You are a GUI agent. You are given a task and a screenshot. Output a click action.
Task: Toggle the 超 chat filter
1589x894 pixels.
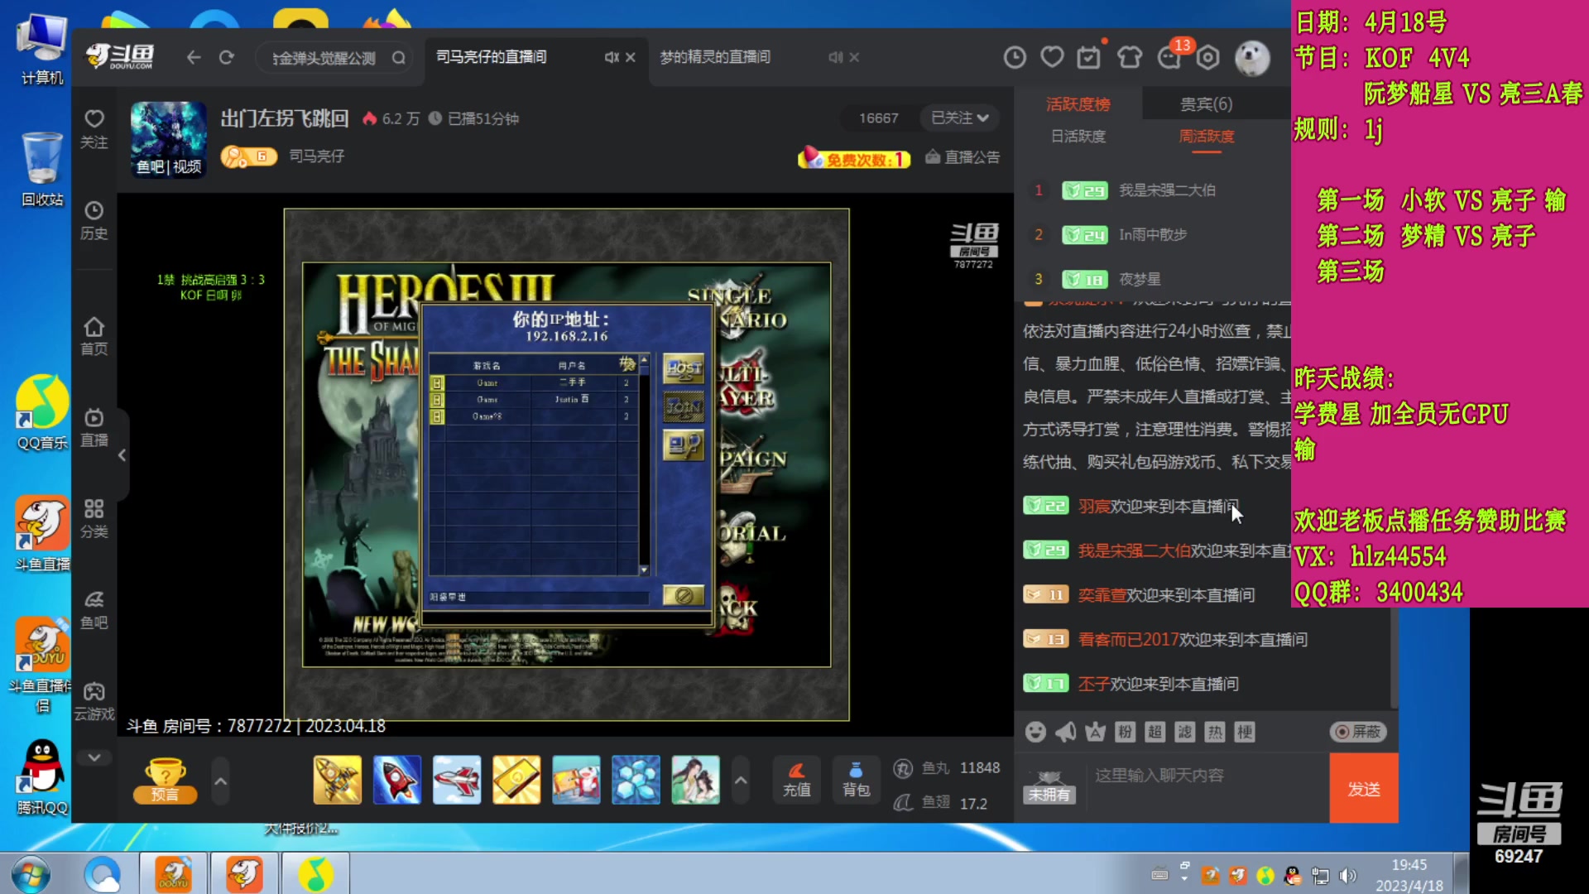coord(1155,732)
